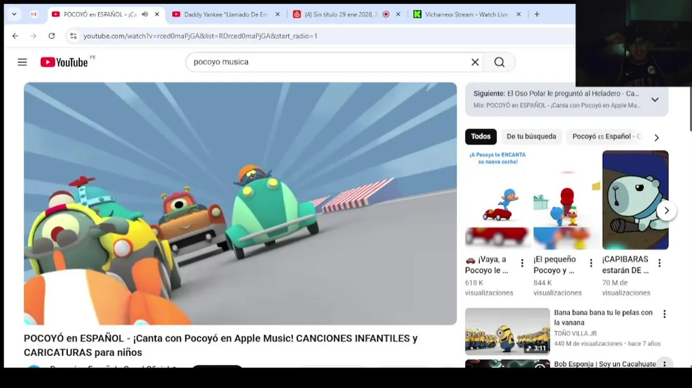Click the magnifier search button

point(500,62)
